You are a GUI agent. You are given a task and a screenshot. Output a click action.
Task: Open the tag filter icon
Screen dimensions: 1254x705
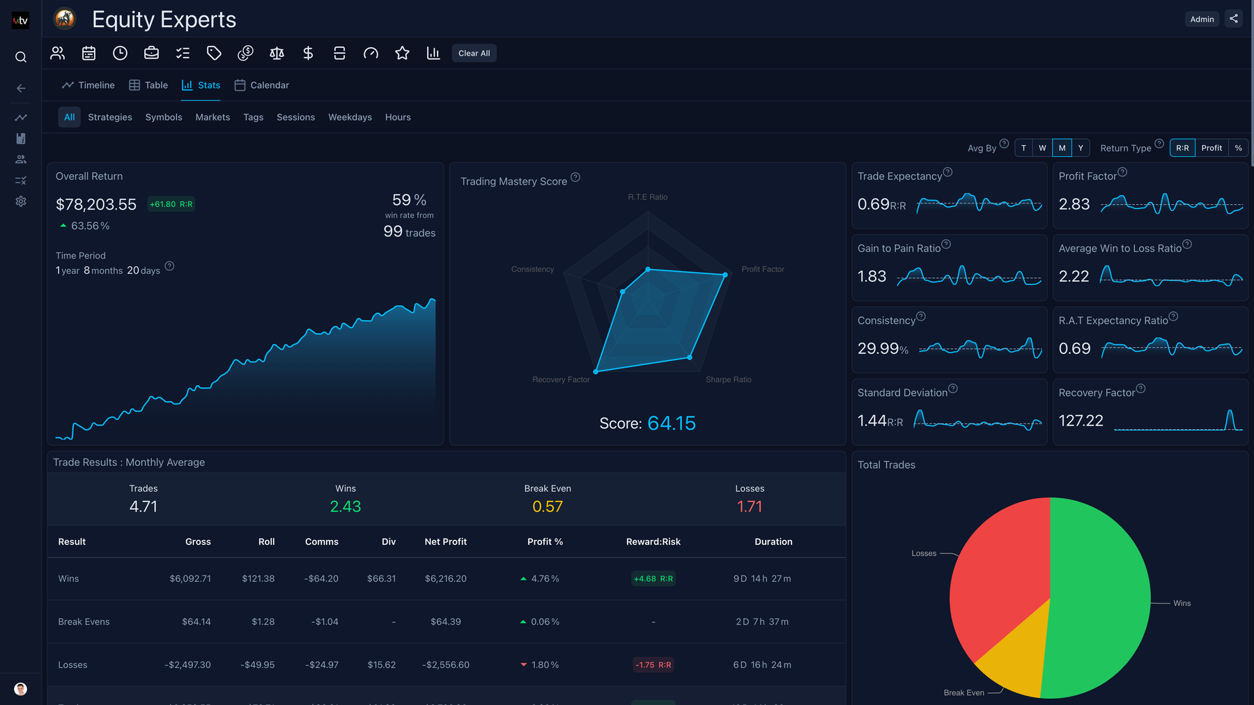point(214,53)
